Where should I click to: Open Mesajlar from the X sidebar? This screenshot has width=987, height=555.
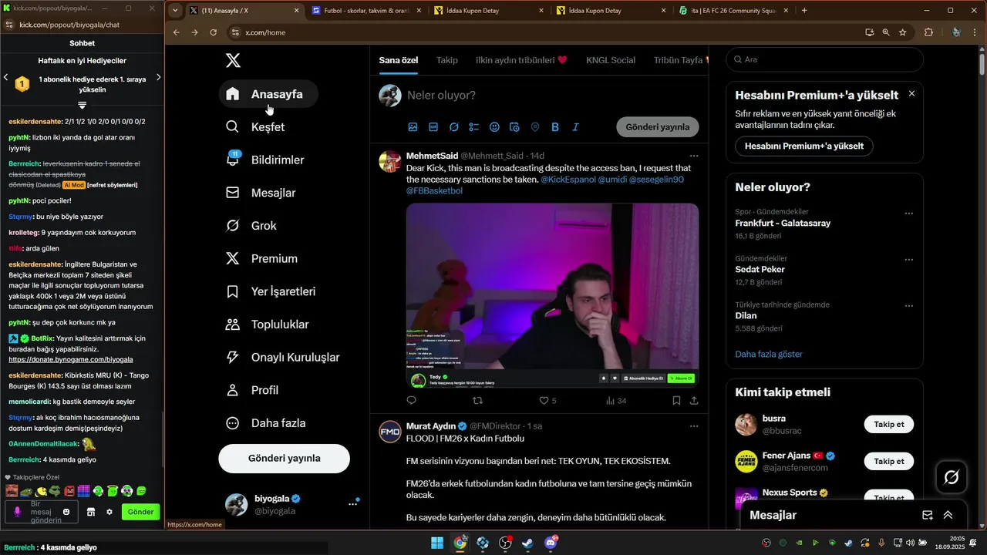click(x=263, y=193)
